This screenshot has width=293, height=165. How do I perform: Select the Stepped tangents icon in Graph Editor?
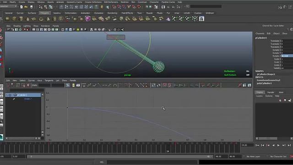110,86
